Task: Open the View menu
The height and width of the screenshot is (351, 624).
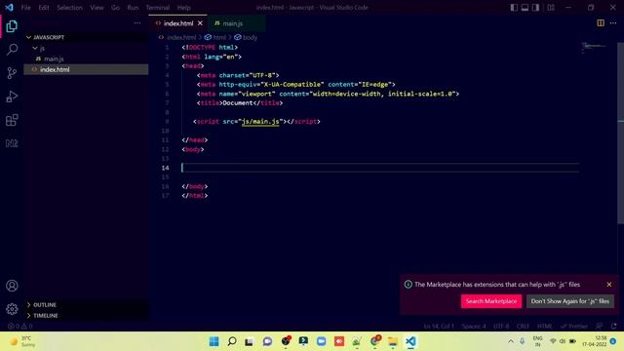Action: pyautogui.click(x=97, y=8)
